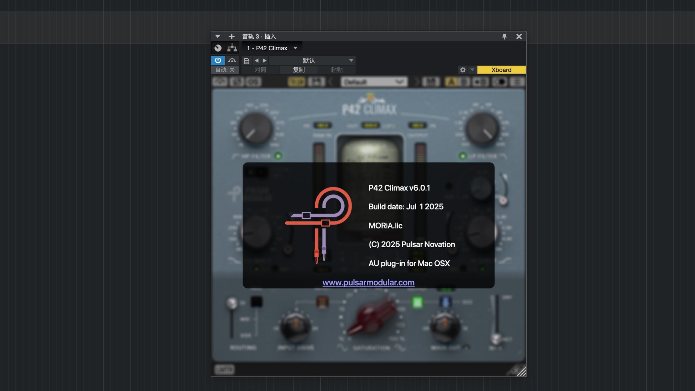The height and width of the screenshot is (391, 695).
Task: Click the 'Build date: Jul 1 2025' text
Action: point(406,207)
